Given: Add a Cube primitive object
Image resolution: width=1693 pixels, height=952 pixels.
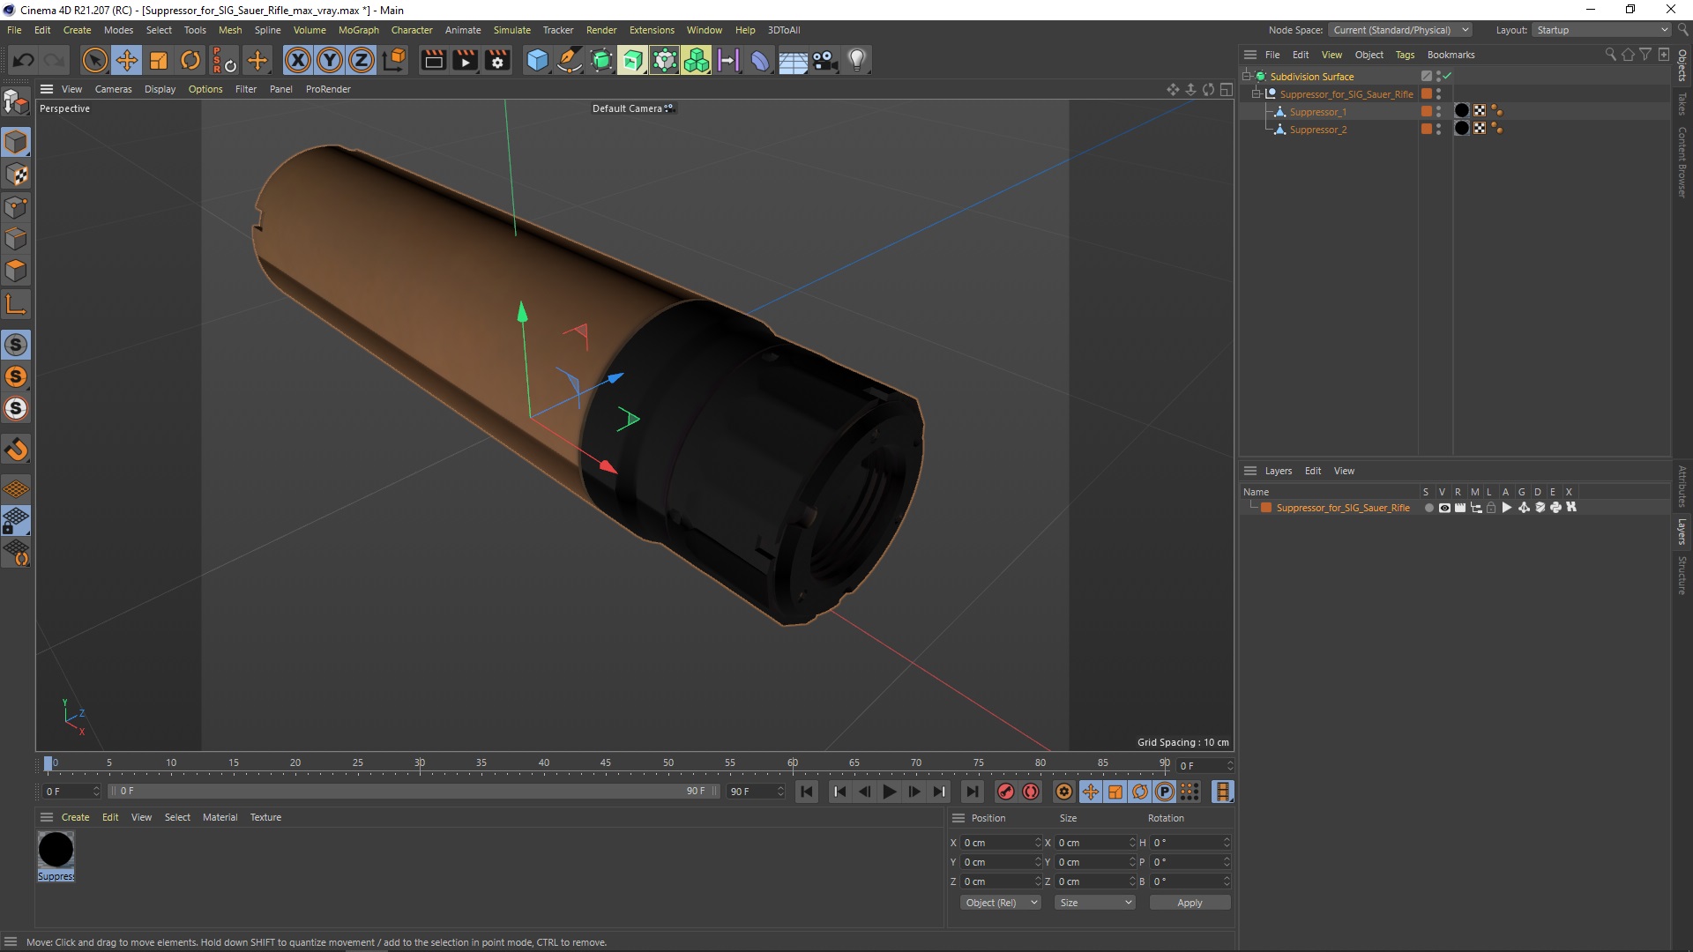Looking at the screenshot, I should [536, 60].
